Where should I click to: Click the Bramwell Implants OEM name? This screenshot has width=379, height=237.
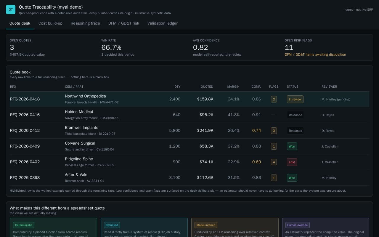[x=81, y=128]
